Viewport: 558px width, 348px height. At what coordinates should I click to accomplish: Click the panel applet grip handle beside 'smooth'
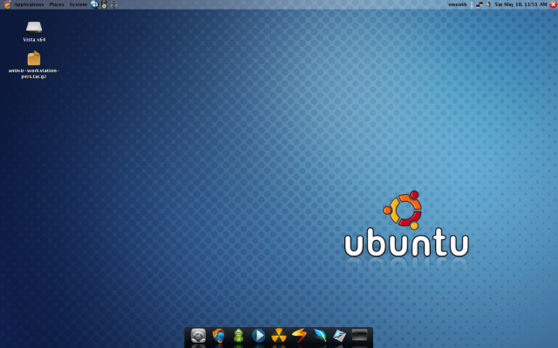(x=471, y=4)
